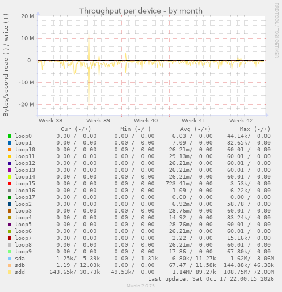The width and height of the screenshot is (282, 292).
Task: Click the loop16 gray legend swatch
Action: 10,191
